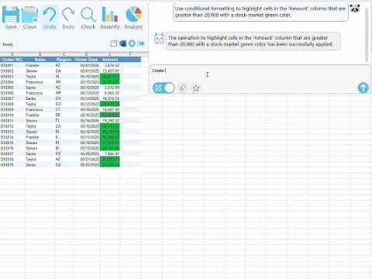The height and width of the screenshot is (279, 372).
Task: Click the Word export icon
Action: pos(123,43)
